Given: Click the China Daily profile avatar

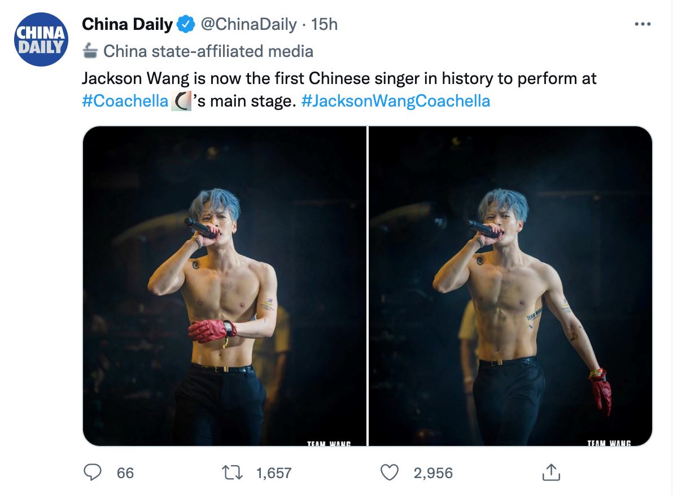Looking at the screenshot, I should pos(41,38).
